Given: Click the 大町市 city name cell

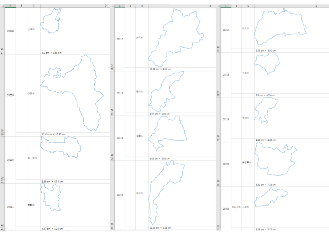Looking at the screenshot, I should [142, 37].
